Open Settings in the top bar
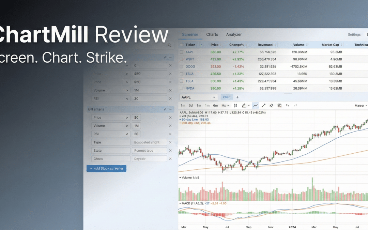368x230 pixels. [354, 34]
